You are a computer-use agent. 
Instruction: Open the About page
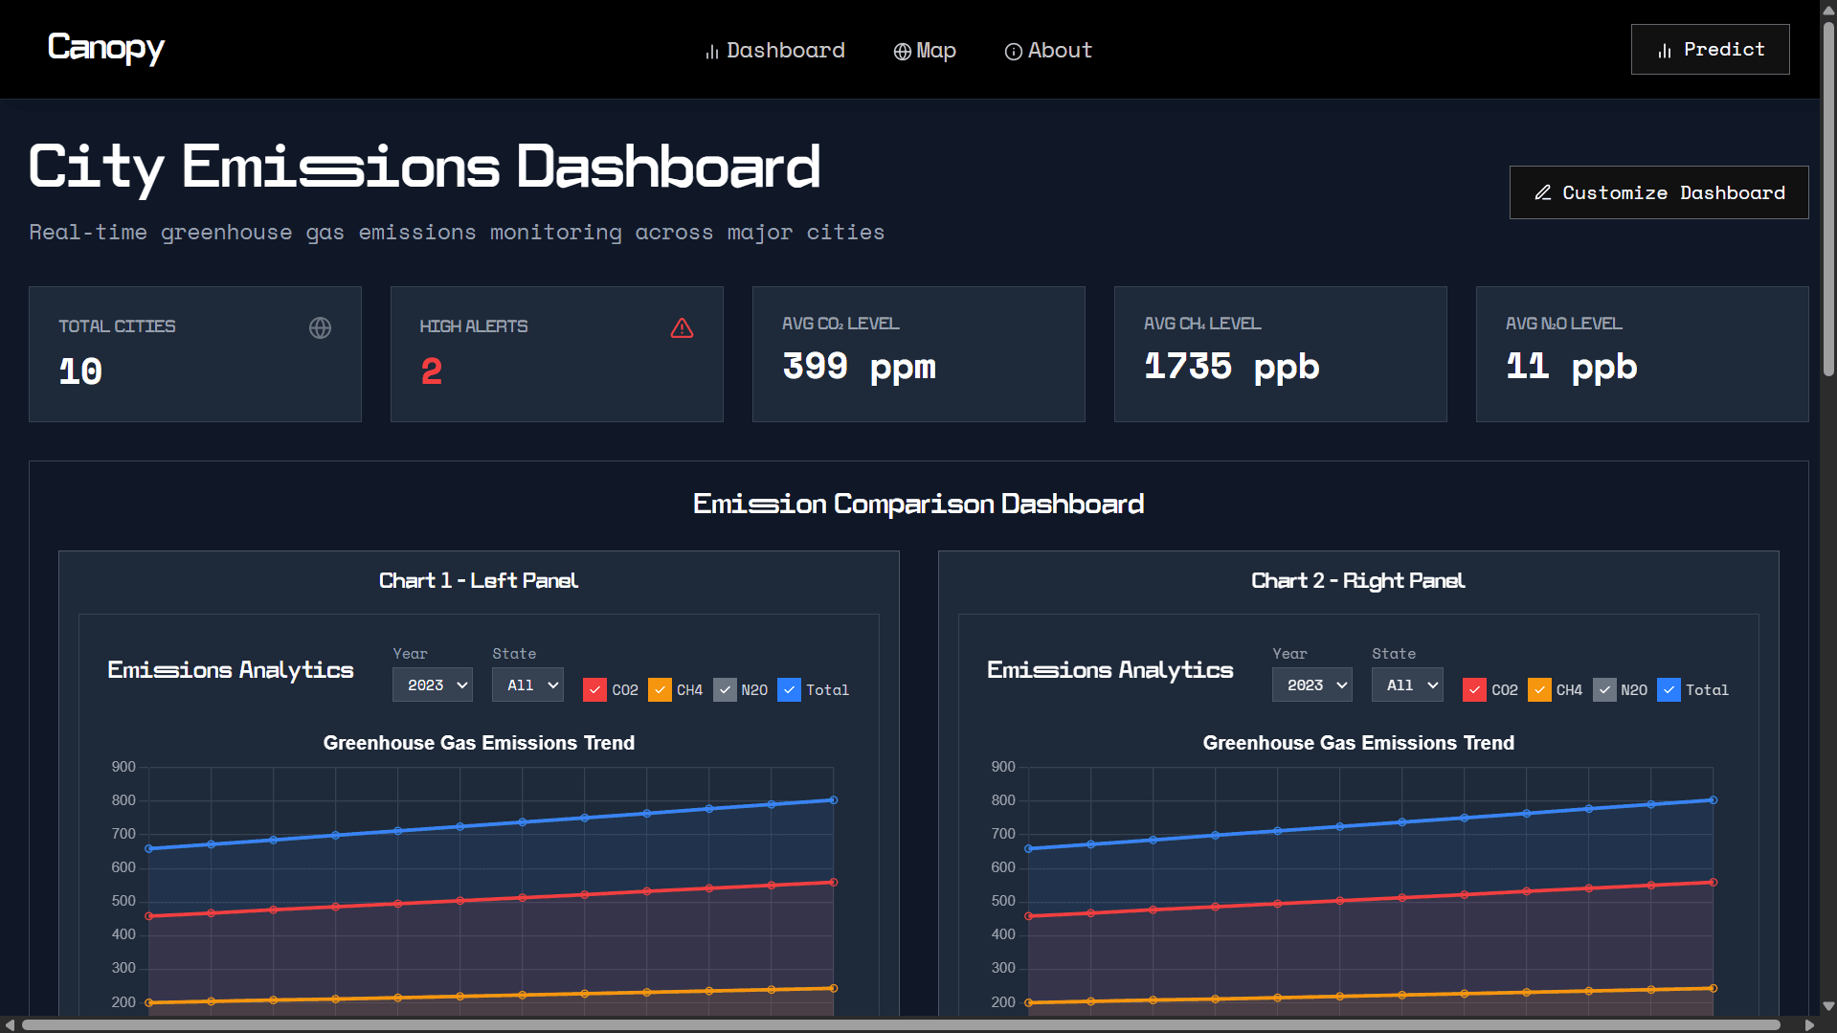1048,50
